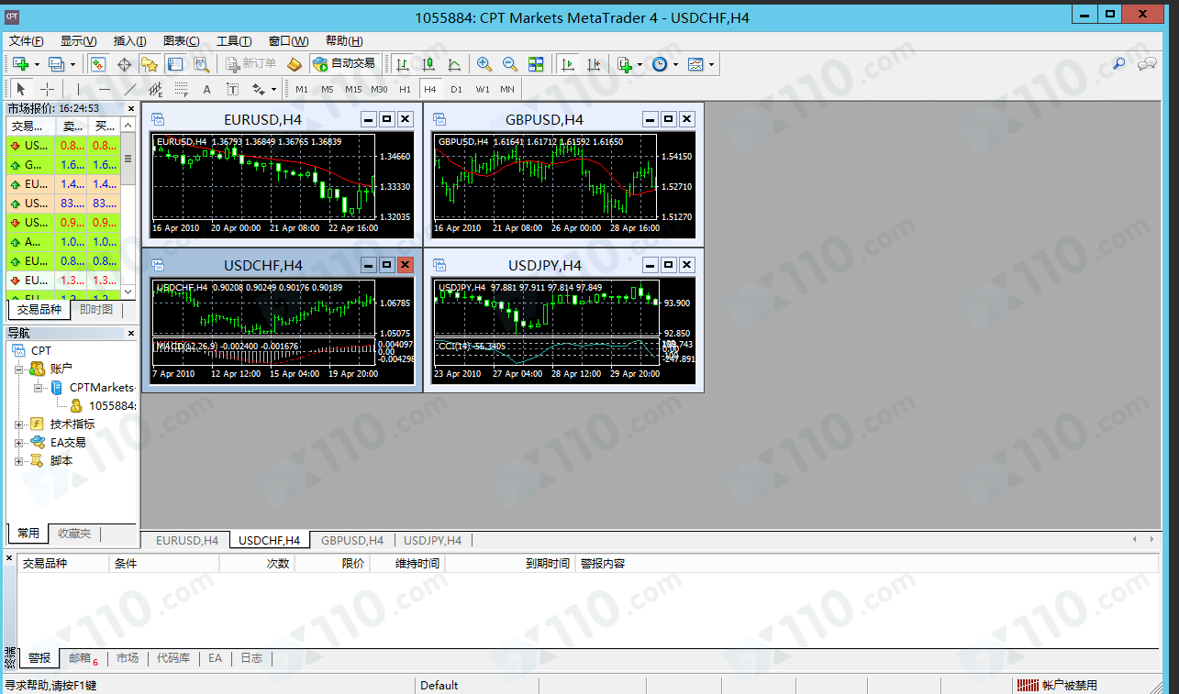Open the Strategy Tester magnifier icon
The image size is (1179, 694).
tap(201, 64)
